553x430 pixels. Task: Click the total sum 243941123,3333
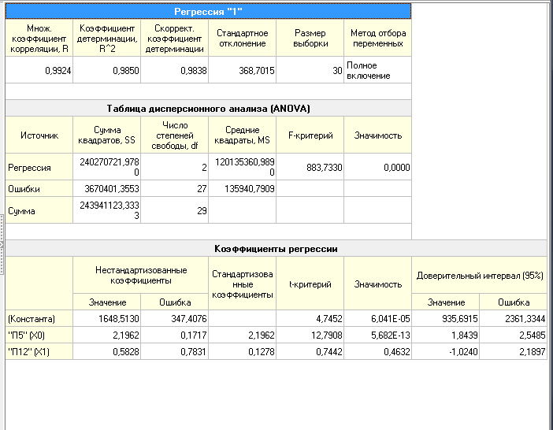click(107, 210)
